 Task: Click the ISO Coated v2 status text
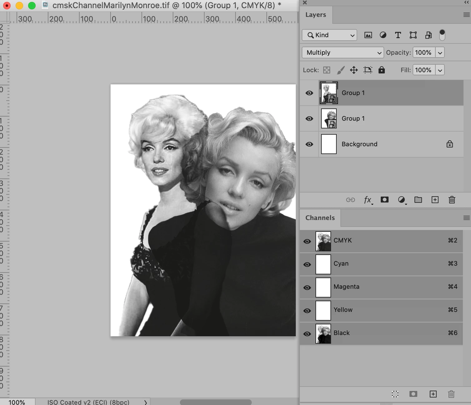pyautogui.click(x=88, y=402)
